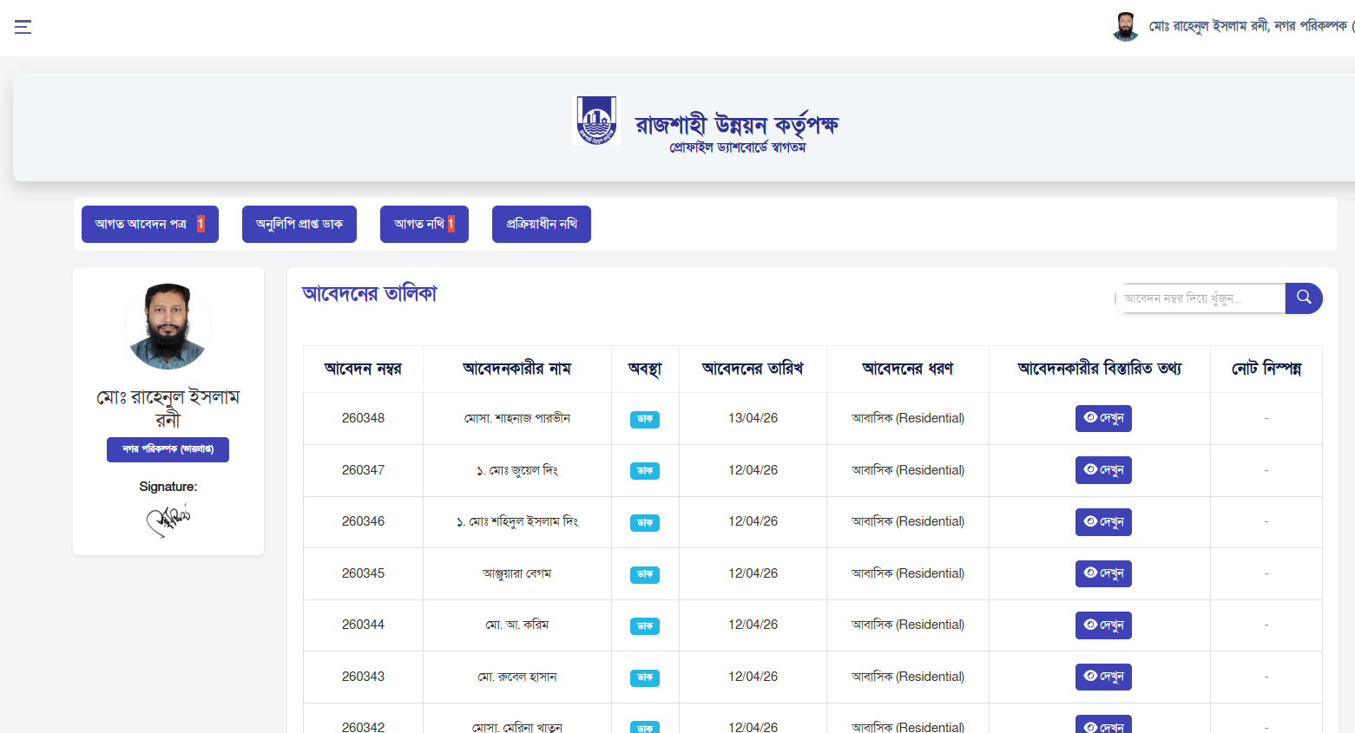Open the আগত আবেদন পত্র tab
The width and height of the screenshot is (1355, 733).
pyautogui.click(x=149, y=224)
